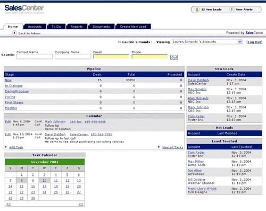Focus the Phone search field
The height and width of the screenshot is (211, 266).
tap(149, 56)
